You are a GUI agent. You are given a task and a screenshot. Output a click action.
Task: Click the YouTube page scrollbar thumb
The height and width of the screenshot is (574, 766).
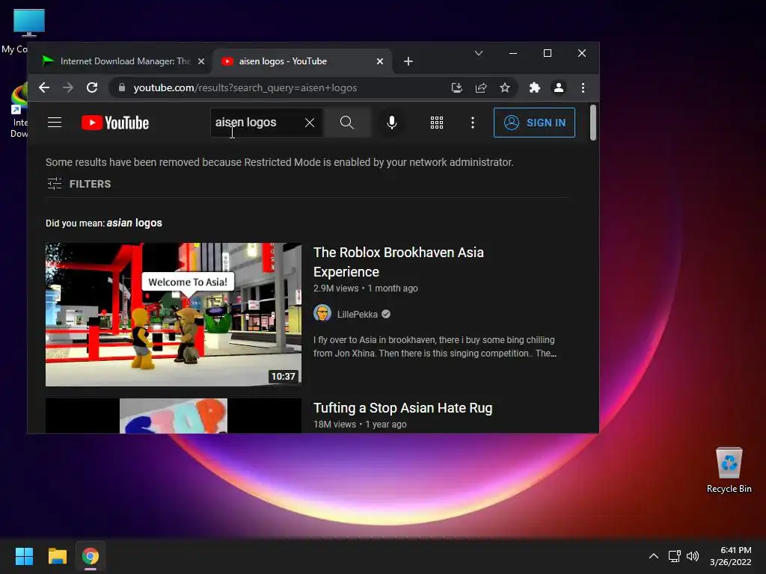tap(593, 123)
